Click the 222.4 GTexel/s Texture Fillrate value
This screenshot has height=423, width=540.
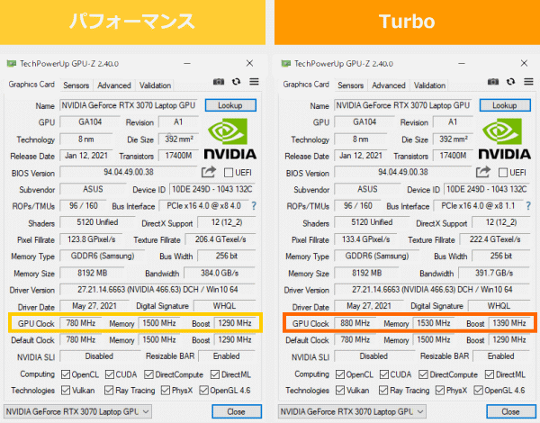coord(495,239)
